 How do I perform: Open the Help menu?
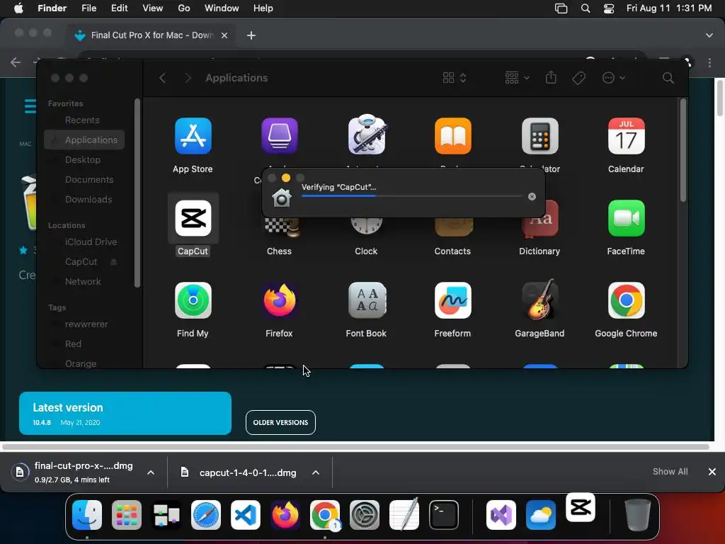263,8
